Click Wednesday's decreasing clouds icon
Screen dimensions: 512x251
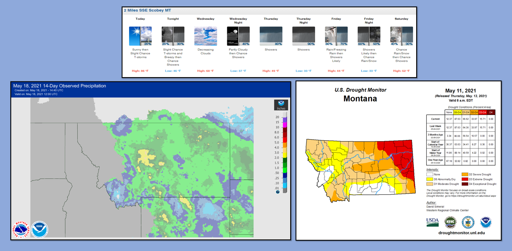(x=205, y=35)
